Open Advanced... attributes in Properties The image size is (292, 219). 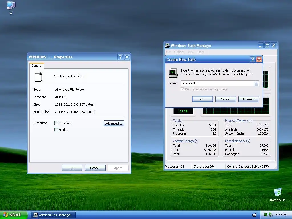point(114,123)
